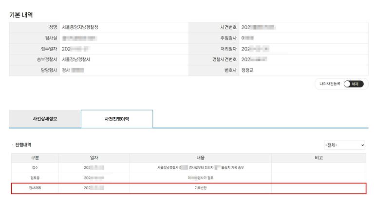This screenshot has height=199, width=374.
Task: Click the 일자 column header
Action: [x=94, y=158]
